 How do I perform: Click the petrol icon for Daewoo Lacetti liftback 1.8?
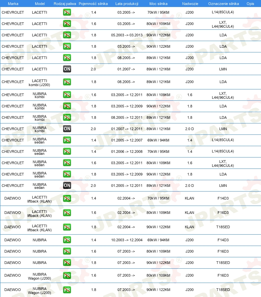(x=67, y=227)
